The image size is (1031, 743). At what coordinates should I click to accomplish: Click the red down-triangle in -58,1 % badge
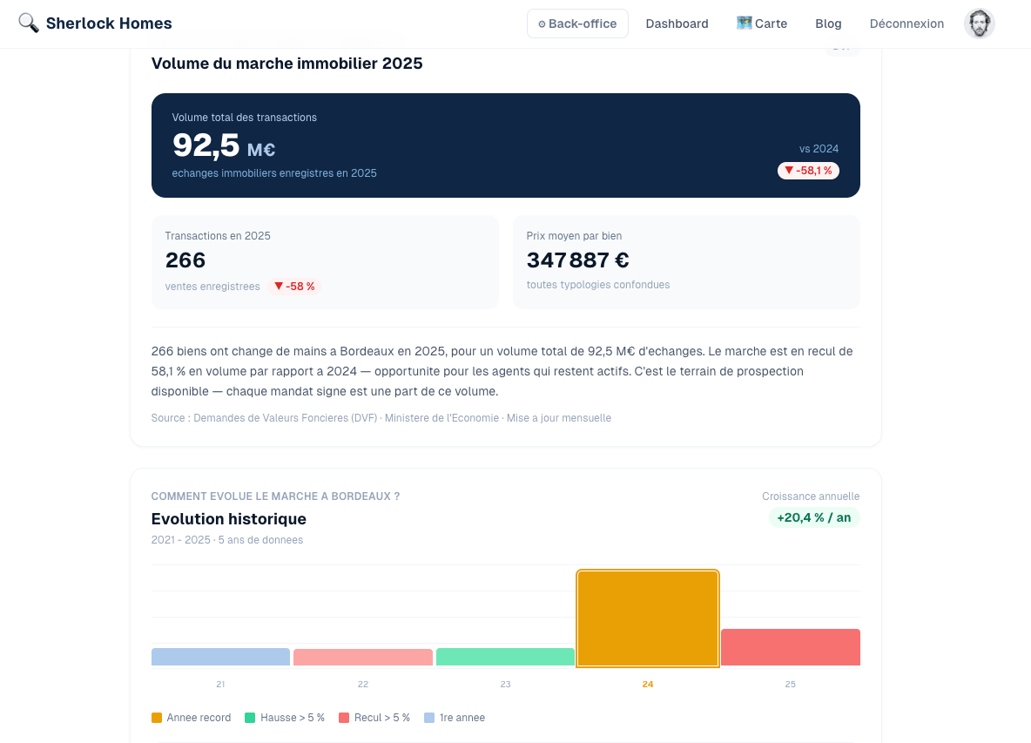click(x=788, y=171)
